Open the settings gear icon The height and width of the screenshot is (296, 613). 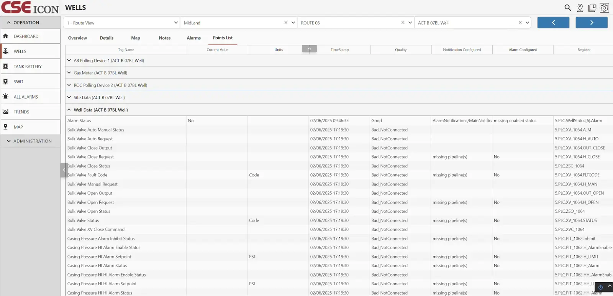[604, 8]
